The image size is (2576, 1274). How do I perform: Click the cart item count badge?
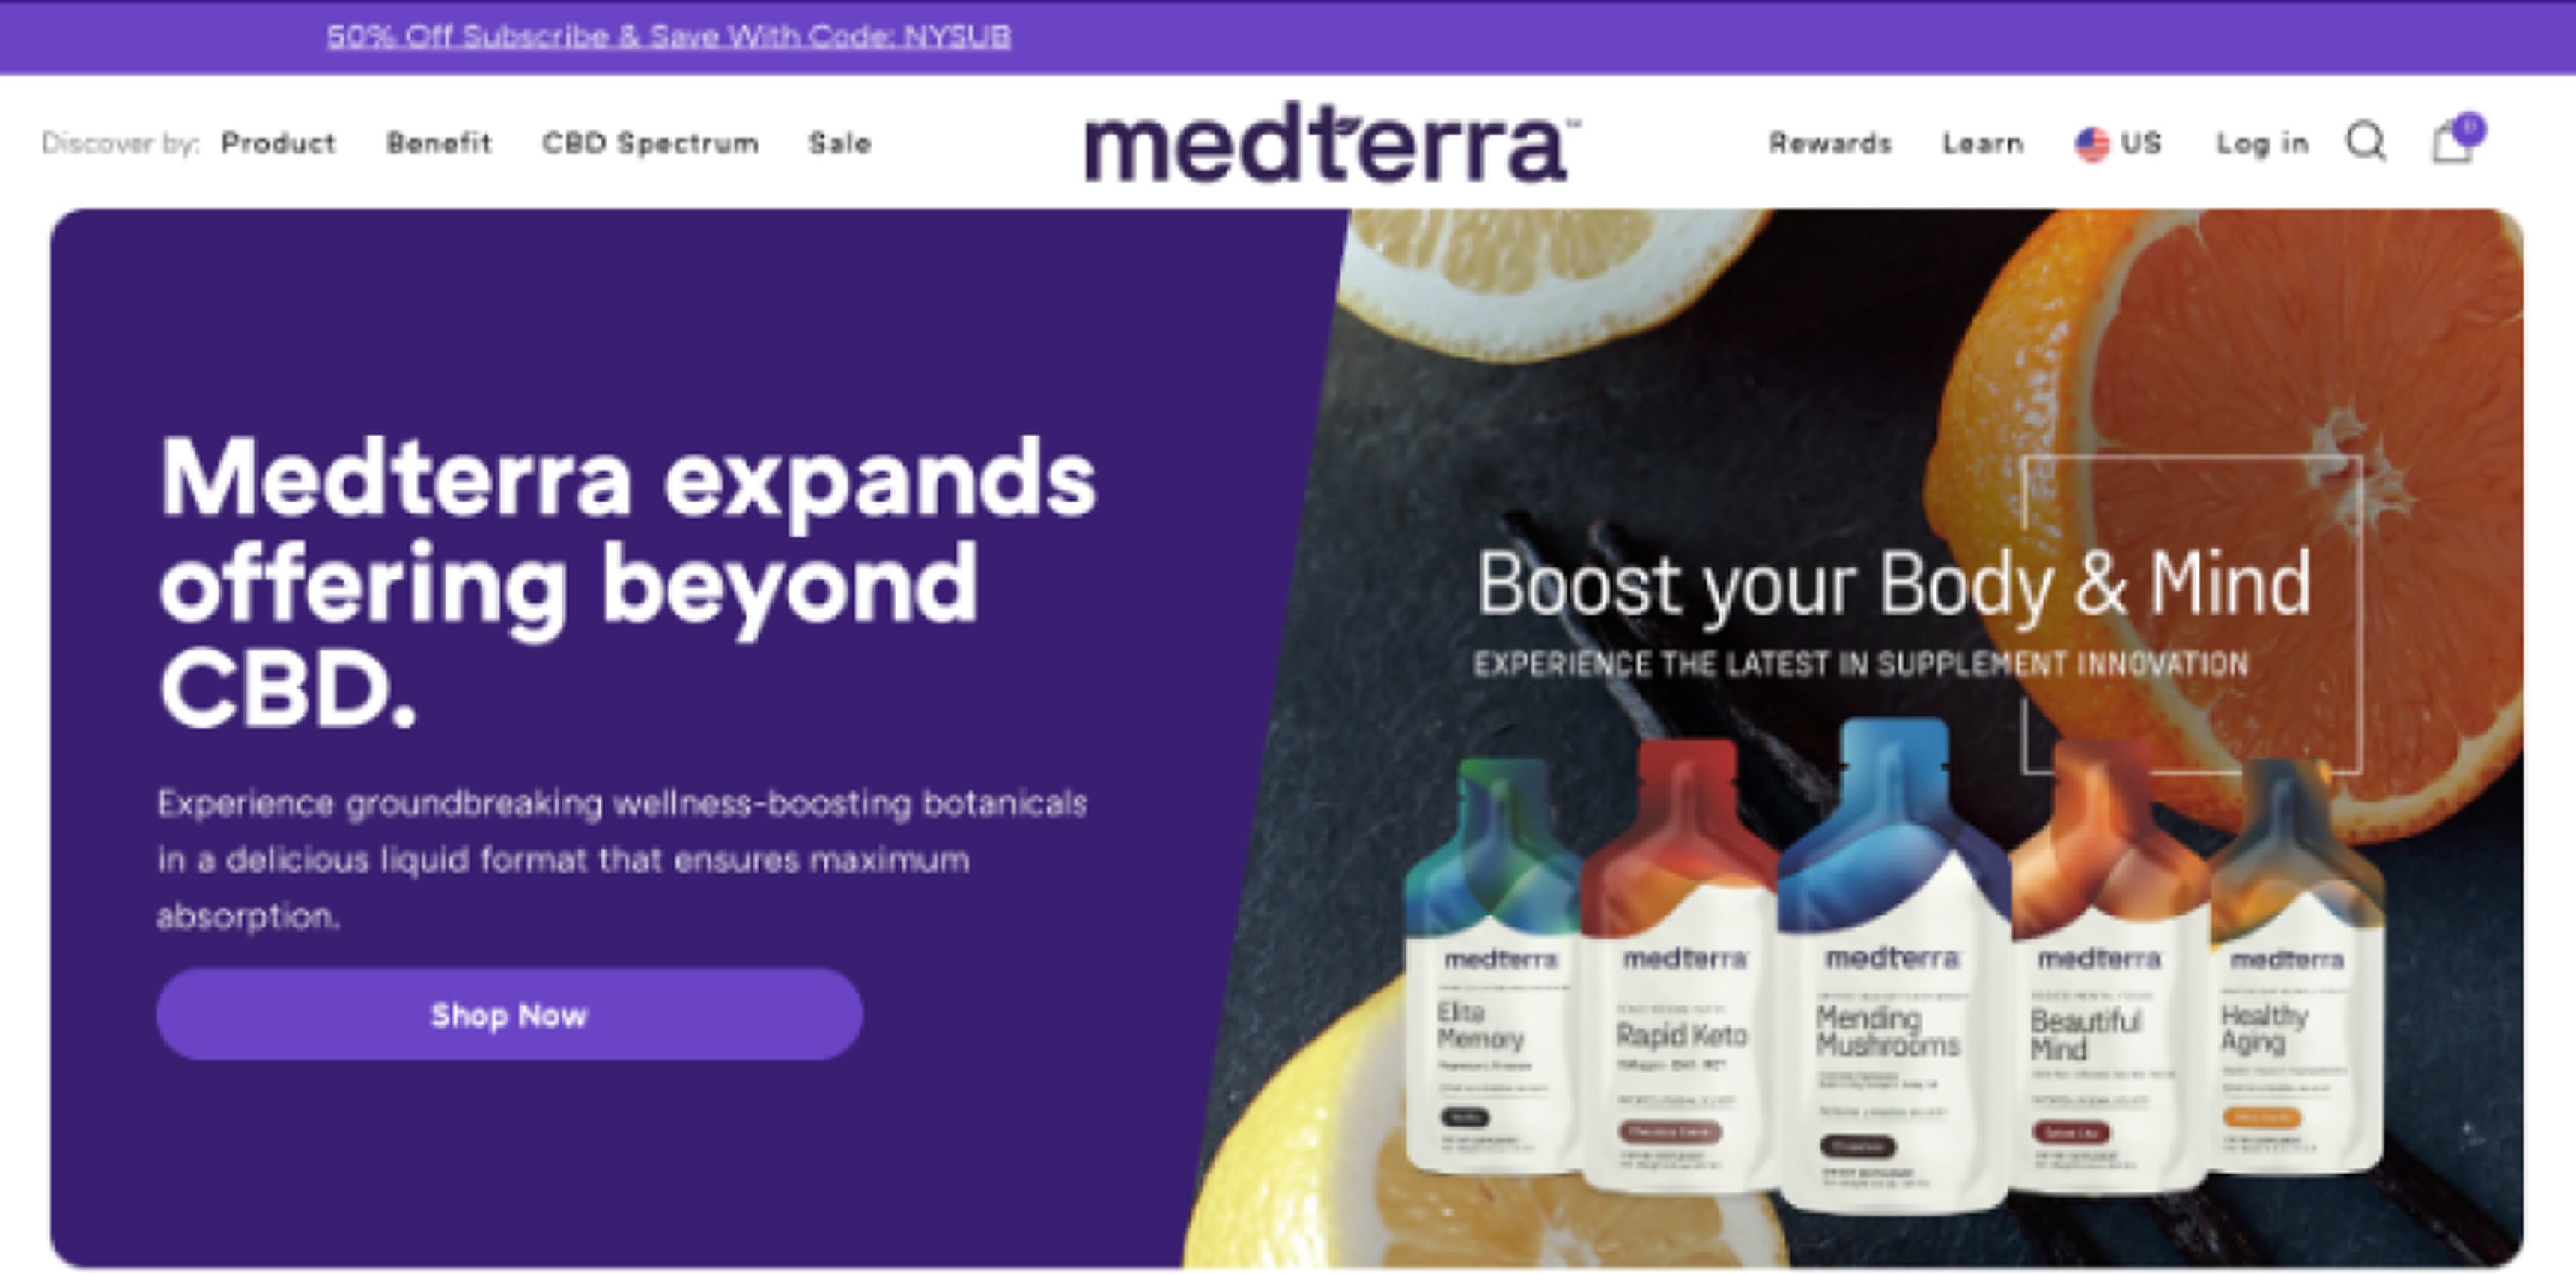2469,128
